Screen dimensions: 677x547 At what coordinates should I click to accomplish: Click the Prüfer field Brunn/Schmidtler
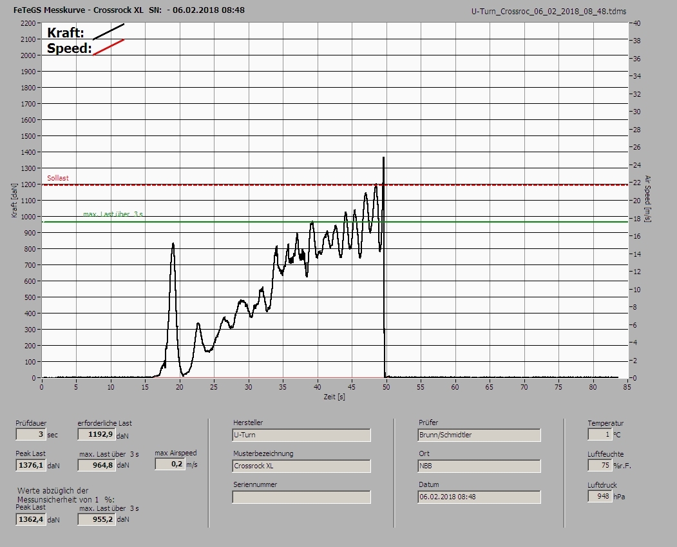pos(479,435)
